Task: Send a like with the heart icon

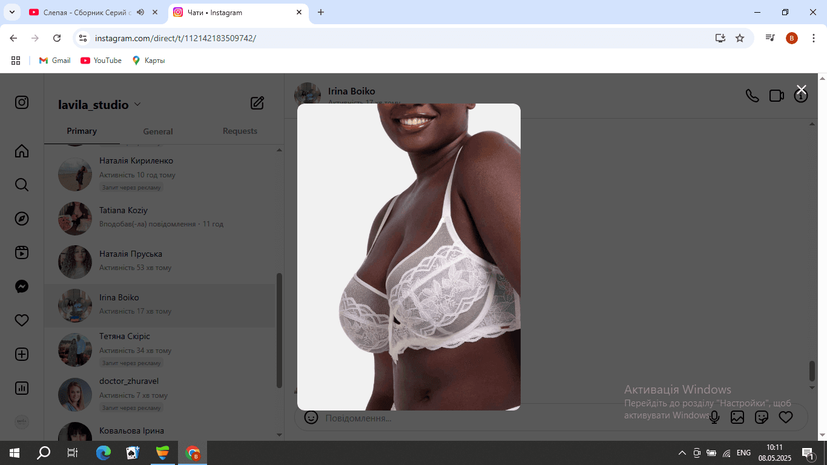Action: point(786,417)
